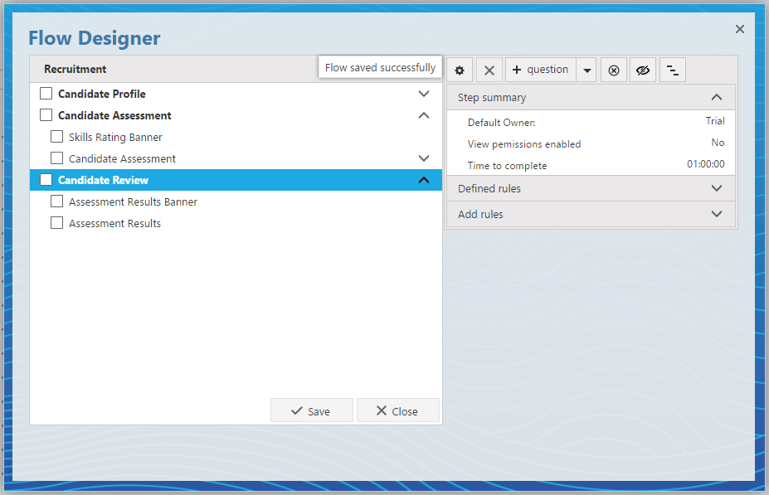Expand the Defined rules section
The height and width of the screenshot is (495, 769).
tap(591, 189)
